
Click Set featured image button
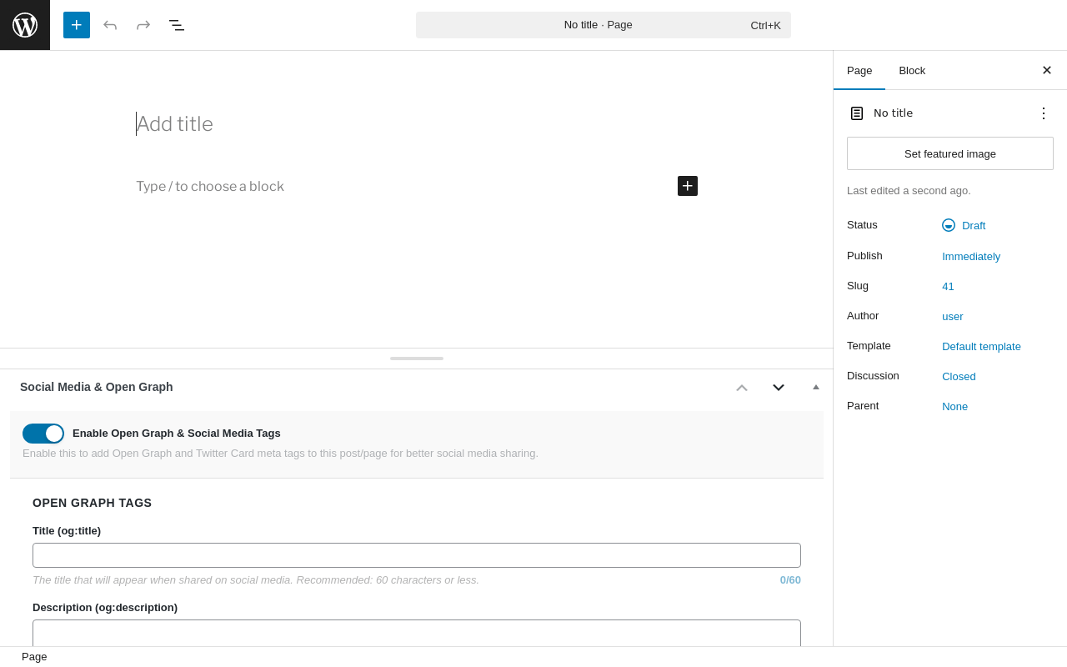[950, 153]
